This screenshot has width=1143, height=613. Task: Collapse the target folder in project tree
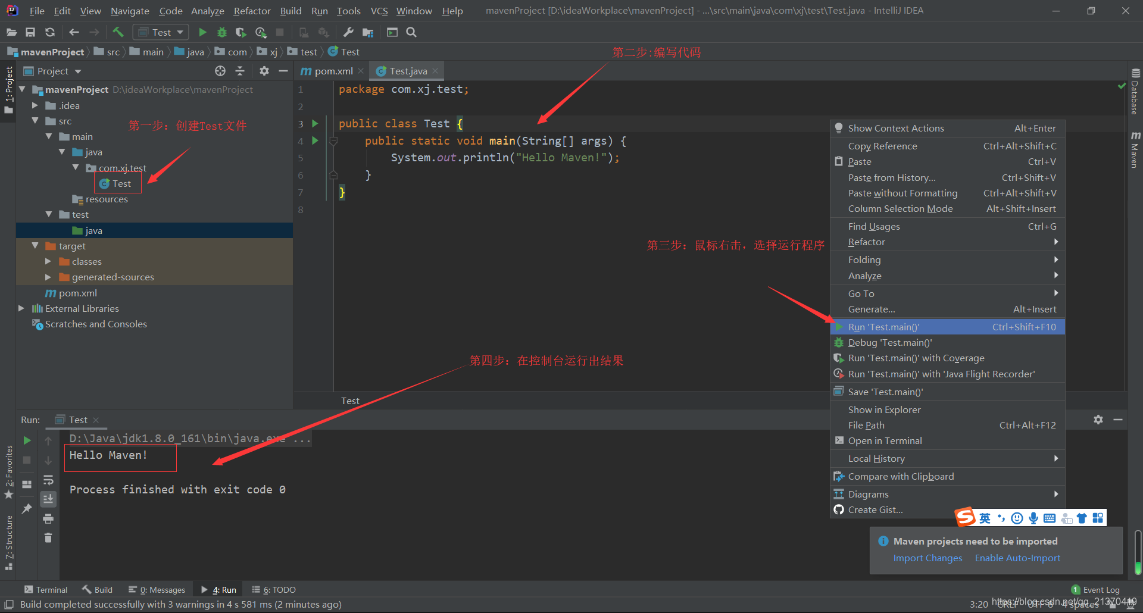coord(35,246)
